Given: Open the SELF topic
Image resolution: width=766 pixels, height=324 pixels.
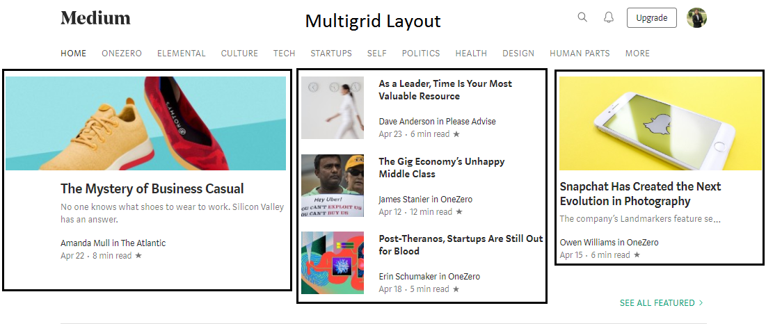Looking at the screenshot, I should point(376,53).
